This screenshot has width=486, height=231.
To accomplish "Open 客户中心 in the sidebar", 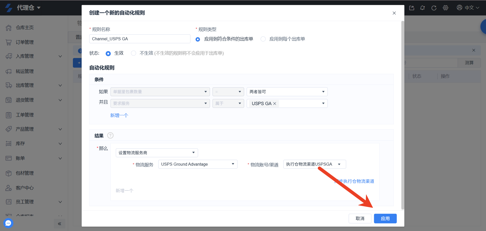I will coord(25,188).
